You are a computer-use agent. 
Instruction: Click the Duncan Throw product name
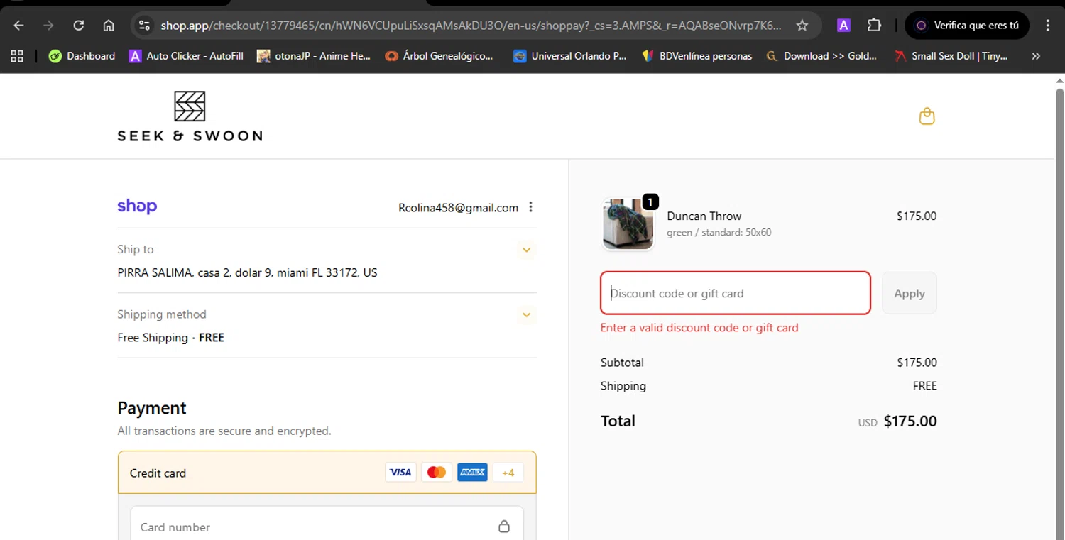[704, 216]
